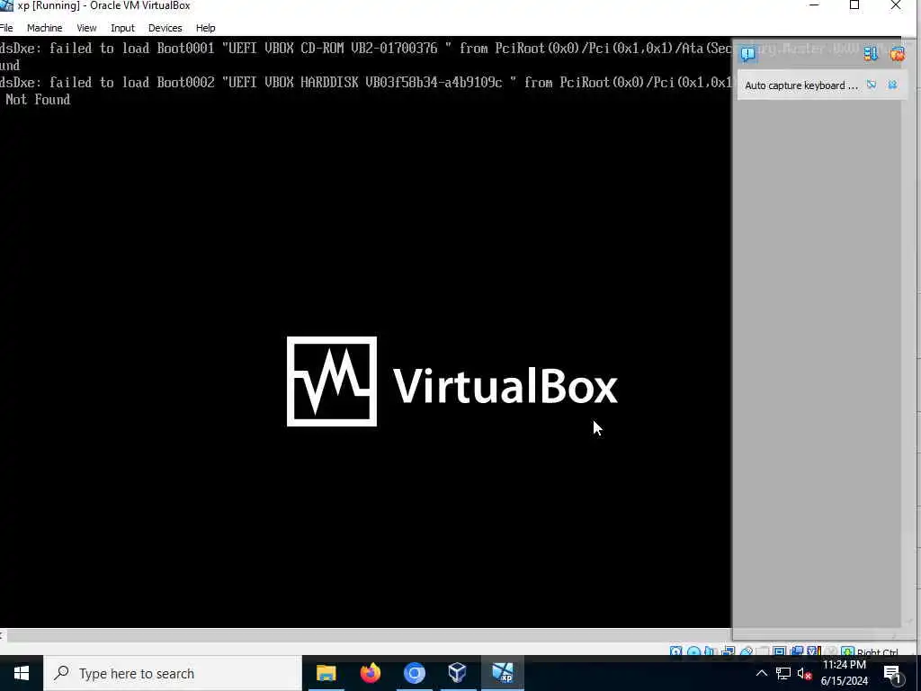
Task: Click the horizontal scrollbar of the VM window
Action: point(369,635)
